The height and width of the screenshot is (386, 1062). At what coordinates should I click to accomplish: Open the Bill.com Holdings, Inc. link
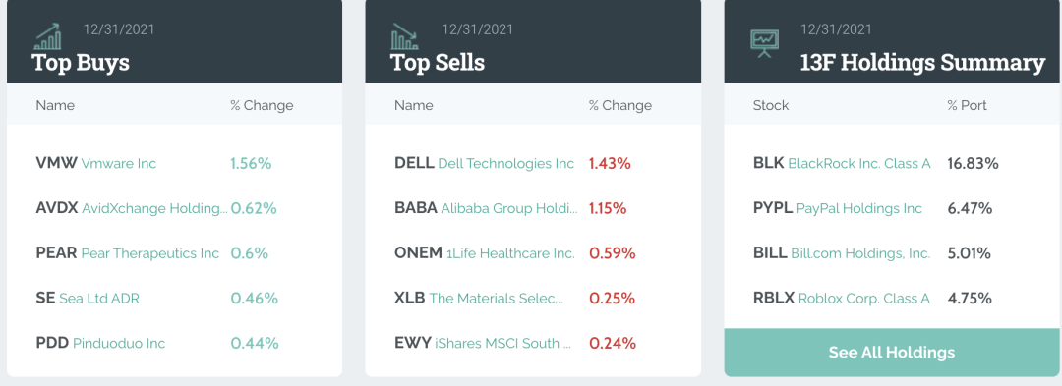coord(860,253)
